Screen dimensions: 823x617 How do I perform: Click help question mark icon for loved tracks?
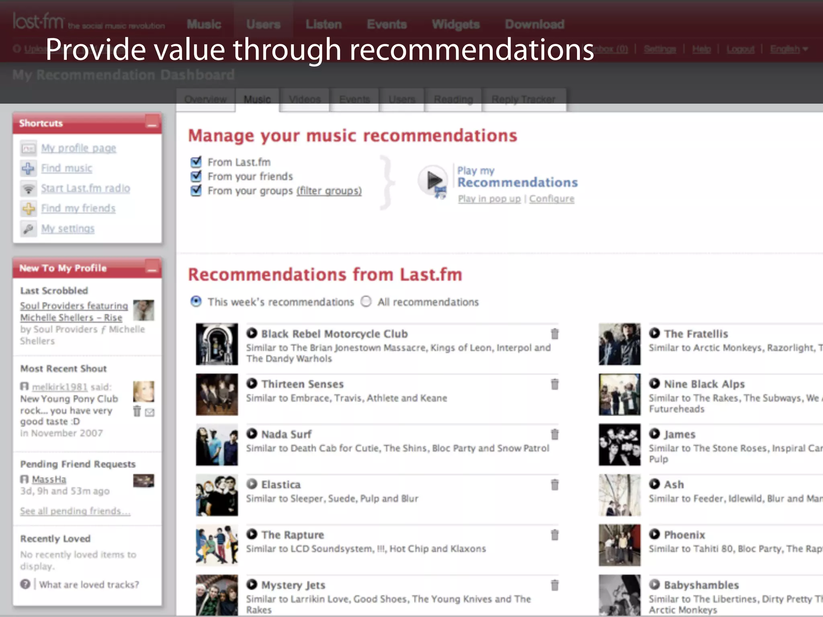point(25,584)
